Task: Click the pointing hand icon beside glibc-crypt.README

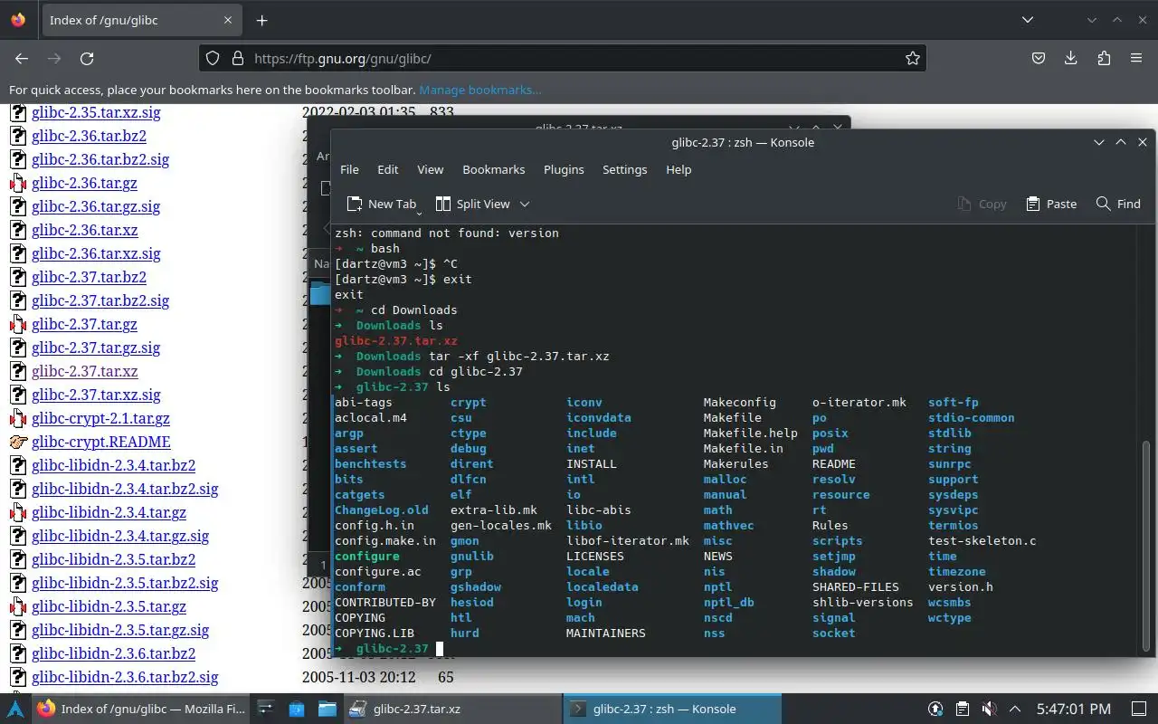Action: (x=18, y=442)
